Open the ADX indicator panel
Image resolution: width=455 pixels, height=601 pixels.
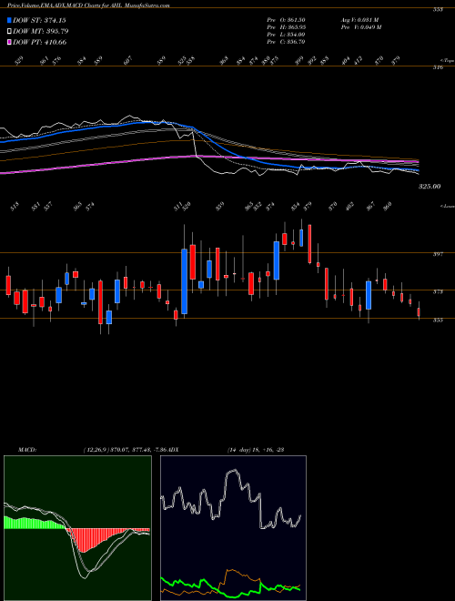[233, 528]
